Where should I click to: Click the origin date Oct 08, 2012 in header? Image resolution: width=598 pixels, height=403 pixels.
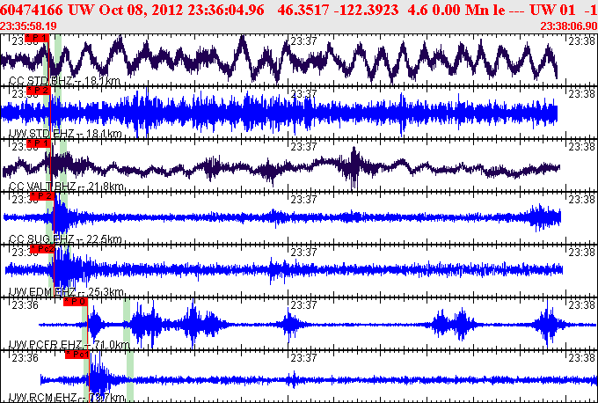(141, 10)
